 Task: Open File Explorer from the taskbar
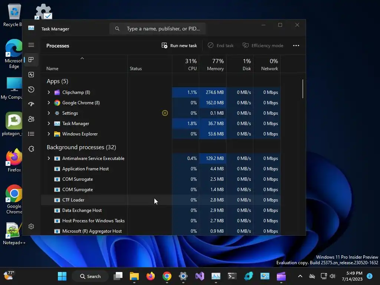pos(134,276)
